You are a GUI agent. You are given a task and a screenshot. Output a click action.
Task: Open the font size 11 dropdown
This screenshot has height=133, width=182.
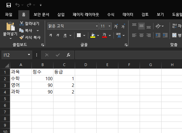[x=109, y=26]
